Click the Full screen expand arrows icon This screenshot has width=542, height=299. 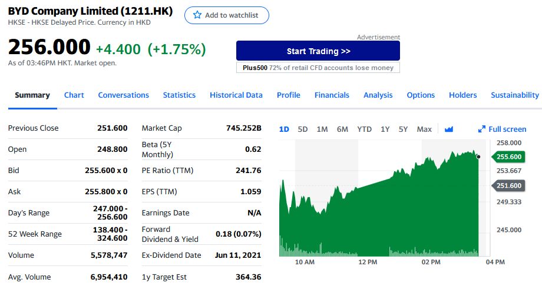click(x=481, y=129)
